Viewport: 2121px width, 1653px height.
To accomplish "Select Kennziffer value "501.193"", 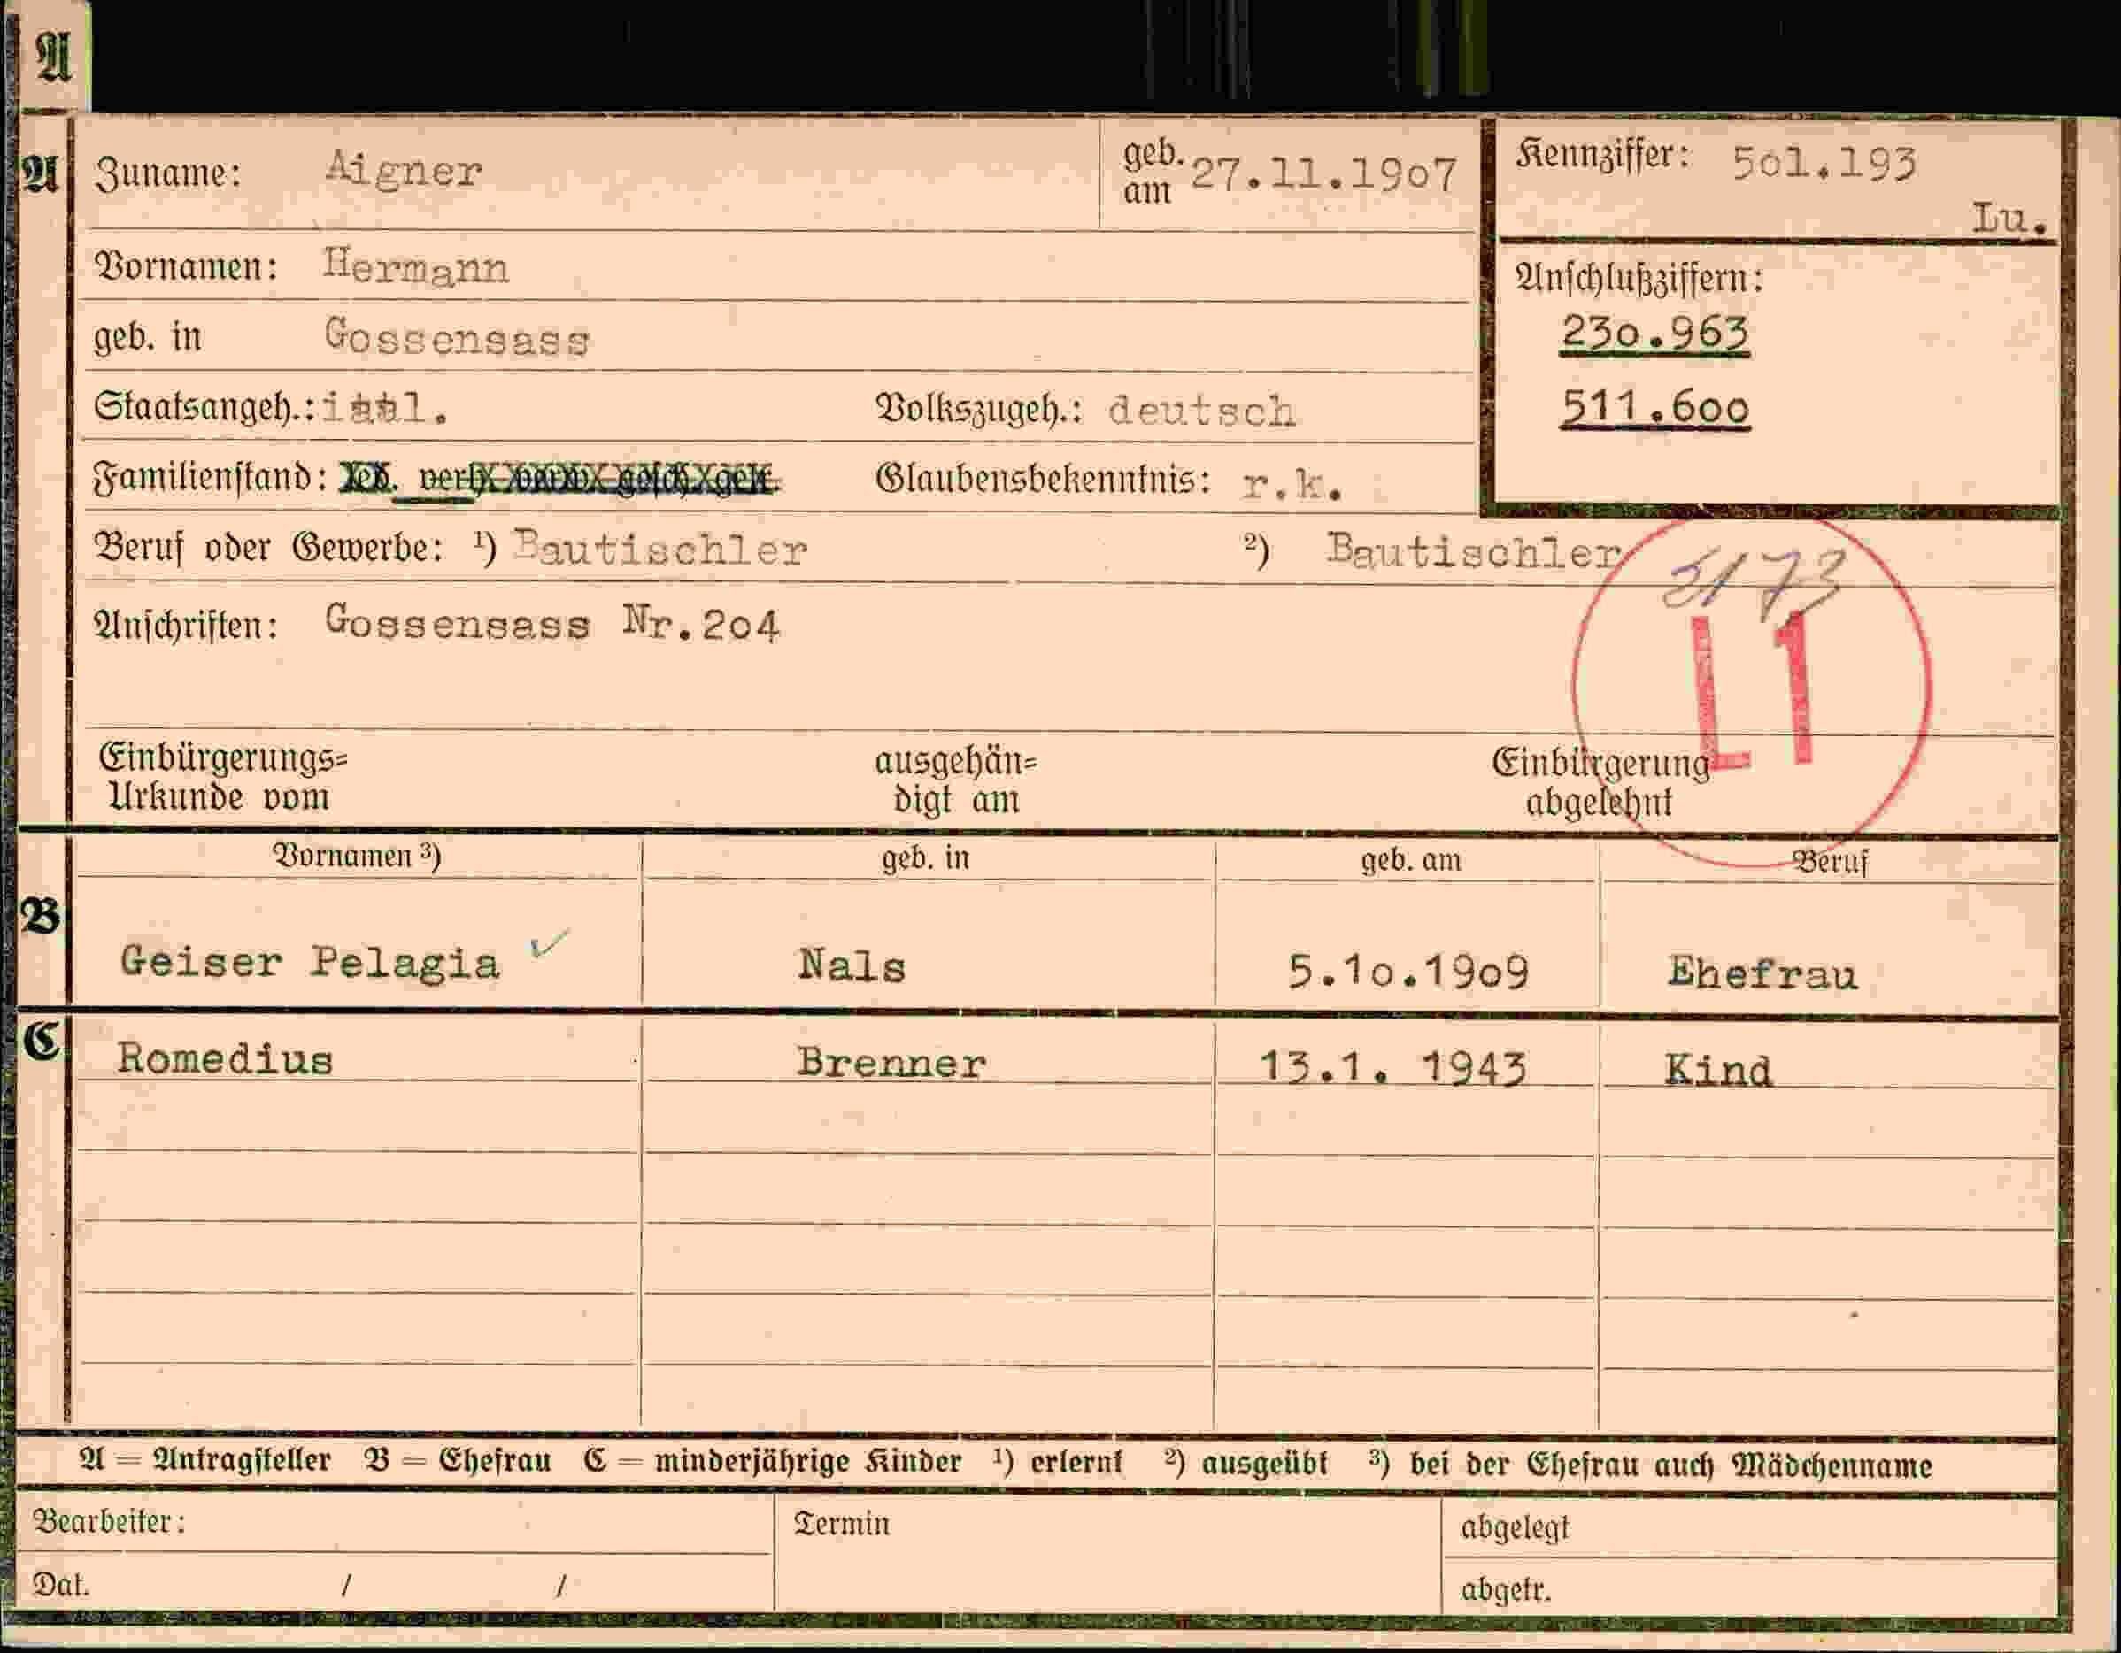I will [x=1824, y=164].
